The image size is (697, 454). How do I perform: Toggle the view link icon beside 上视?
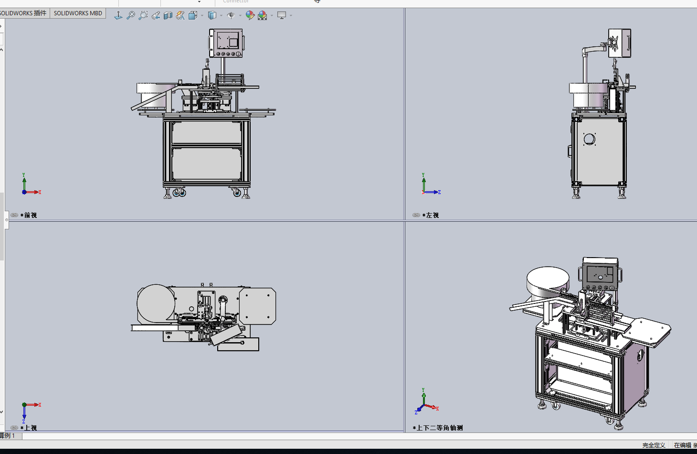tap(14, 428)
